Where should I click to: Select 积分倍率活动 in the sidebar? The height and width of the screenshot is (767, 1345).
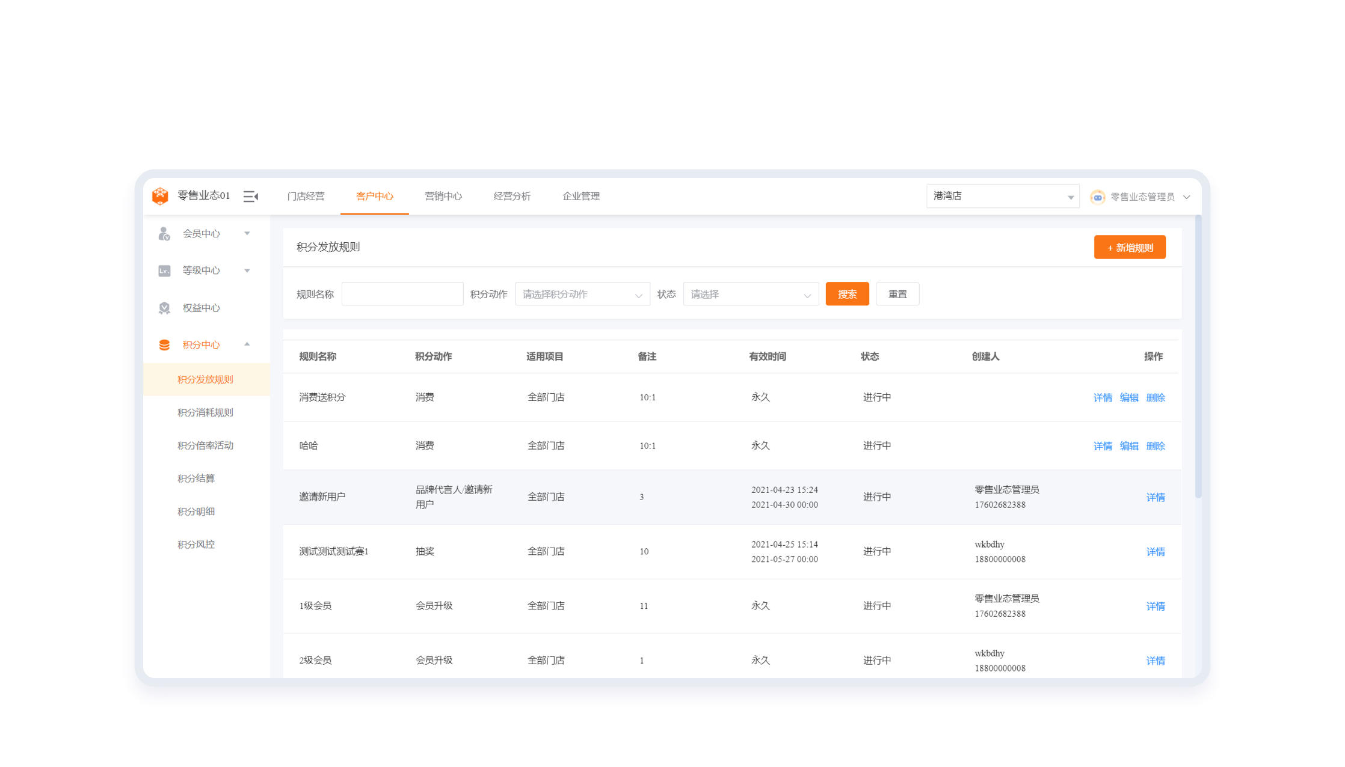tap(206, 445)
